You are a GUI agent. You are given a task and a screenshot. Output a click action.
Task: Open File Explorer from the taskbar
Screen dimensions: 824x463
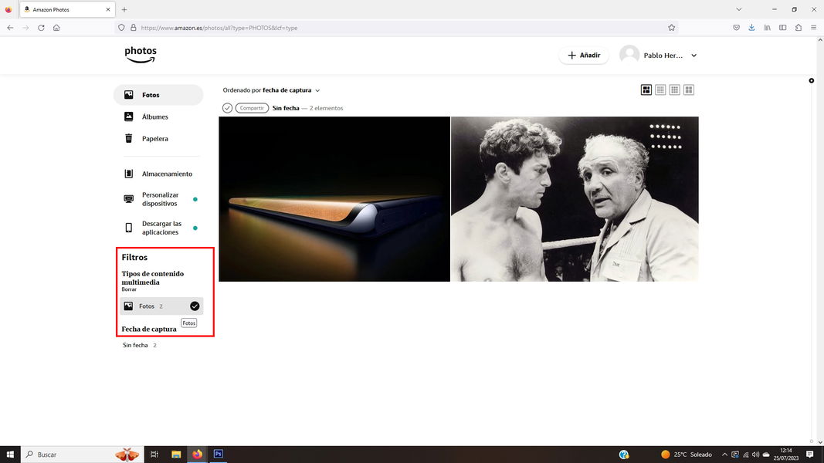point(176,454)
